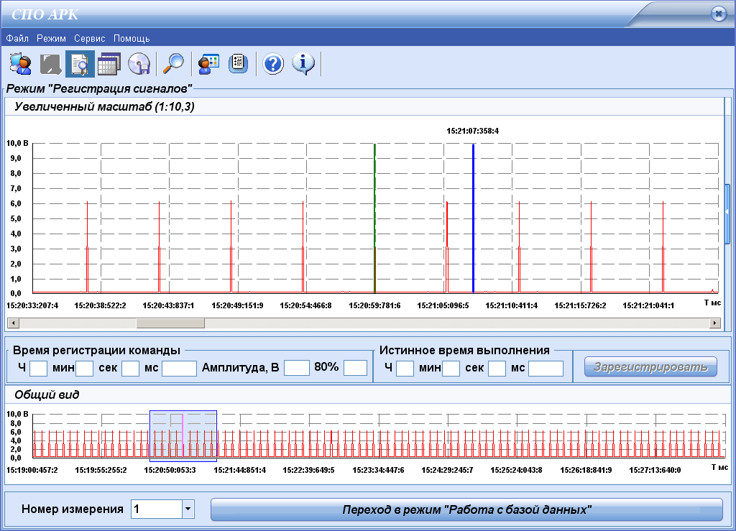Select the document with magnifier toolbar icon
The width and height of the screenshot is (736, 531).
[x=79, y=64]
